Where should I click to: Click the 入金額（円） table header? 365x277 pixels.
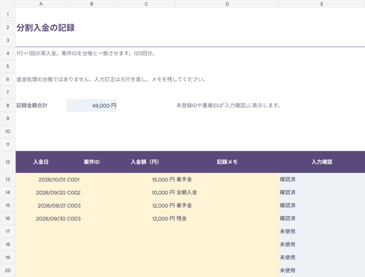click(146, 162)
